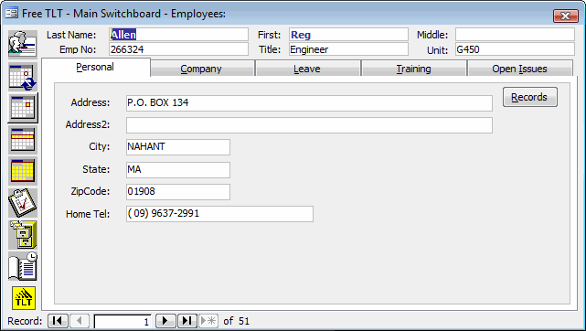The width and height of the screenshot is (586, 331).
Task: Click the empty Middle name field
Action: click(x=515, y=35)
